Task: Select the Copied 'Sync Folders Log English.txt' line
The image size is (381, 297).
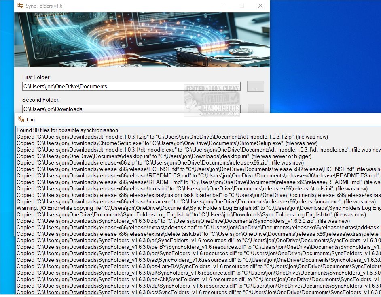Action: point(191,214)
